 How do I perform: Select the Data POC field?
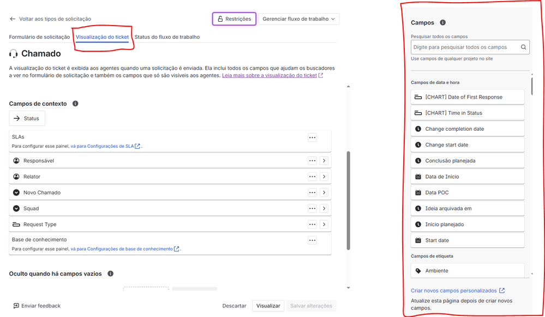(x=467, y=193)
